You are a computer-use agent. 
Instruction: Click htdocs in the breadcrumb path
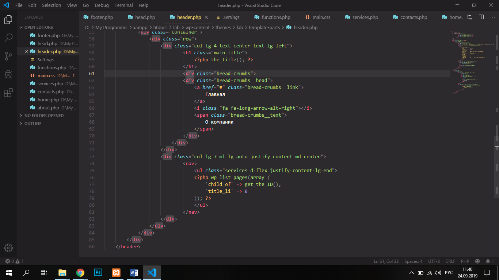(x=161, y=27)
